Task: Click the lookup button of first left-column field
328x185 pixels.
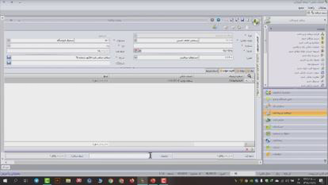Action: pyautogui.click(x=8, y=40)
